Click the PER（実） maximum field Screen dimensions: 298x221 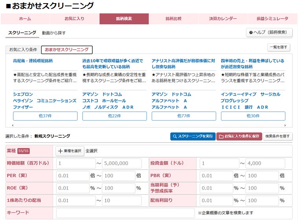[x=119, y=176]
